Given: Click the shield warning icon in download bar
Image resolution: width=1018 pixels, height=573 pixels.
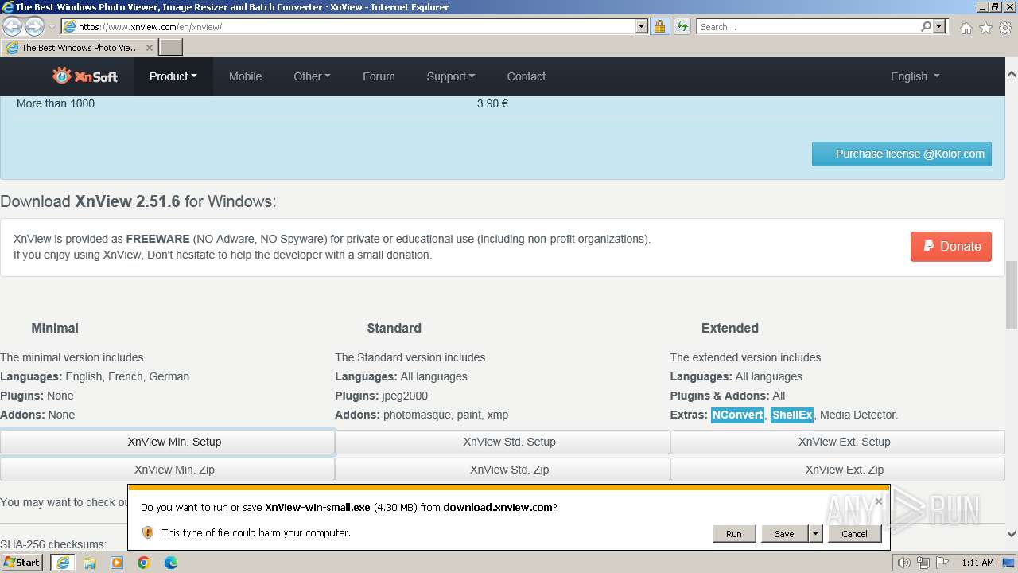Looking at the screenshot, I should pos(147,532).
